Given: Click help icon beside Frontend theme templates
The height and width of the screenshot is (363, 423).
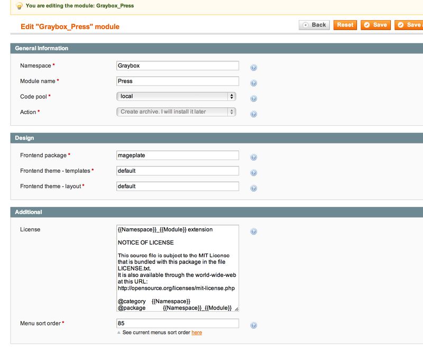Looking at the screenshot, I should click(x=254, y=173).
